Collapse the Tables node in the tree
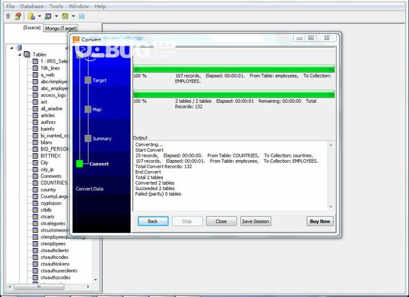409x297 pixels. click(x=20, y=54)
